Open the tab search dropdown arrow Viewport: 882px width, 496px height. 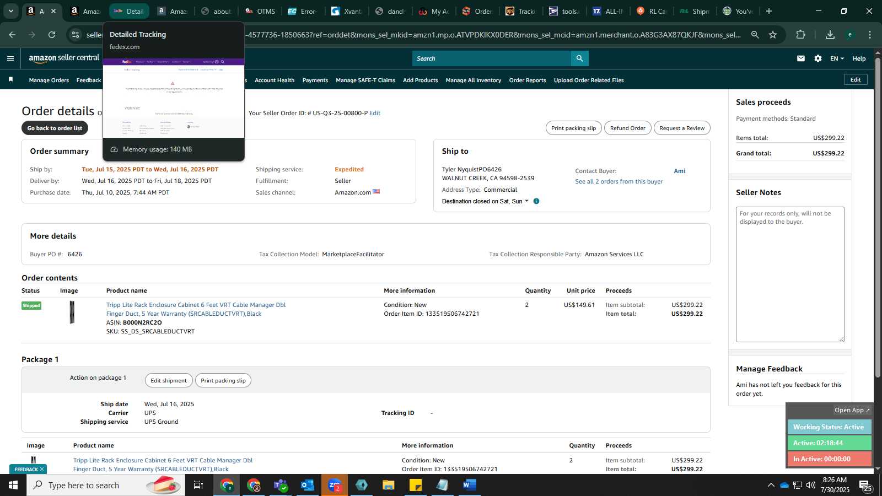[10, 11]
